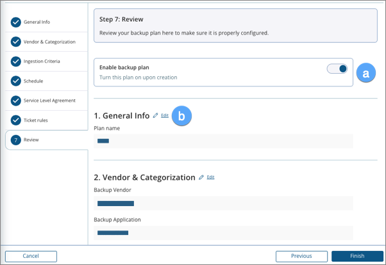This screenshot has height=265, width=386.
Task: Click the pencil icon beside General Info
Action: coord(155,116)
